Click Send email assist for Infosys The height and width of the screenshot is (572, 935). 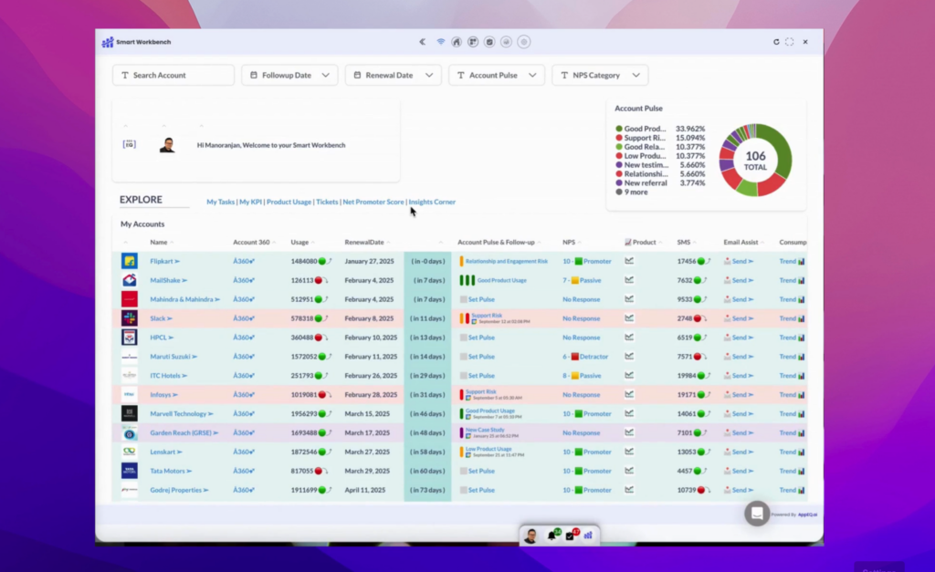[x=740, y=394]
